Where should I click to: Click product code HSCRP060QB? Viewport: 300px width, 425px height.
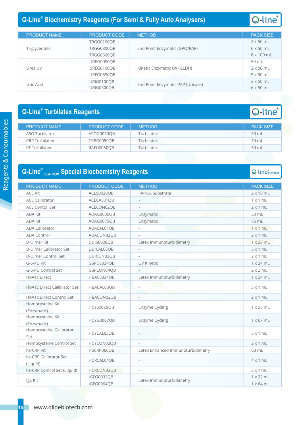[101, 350]
